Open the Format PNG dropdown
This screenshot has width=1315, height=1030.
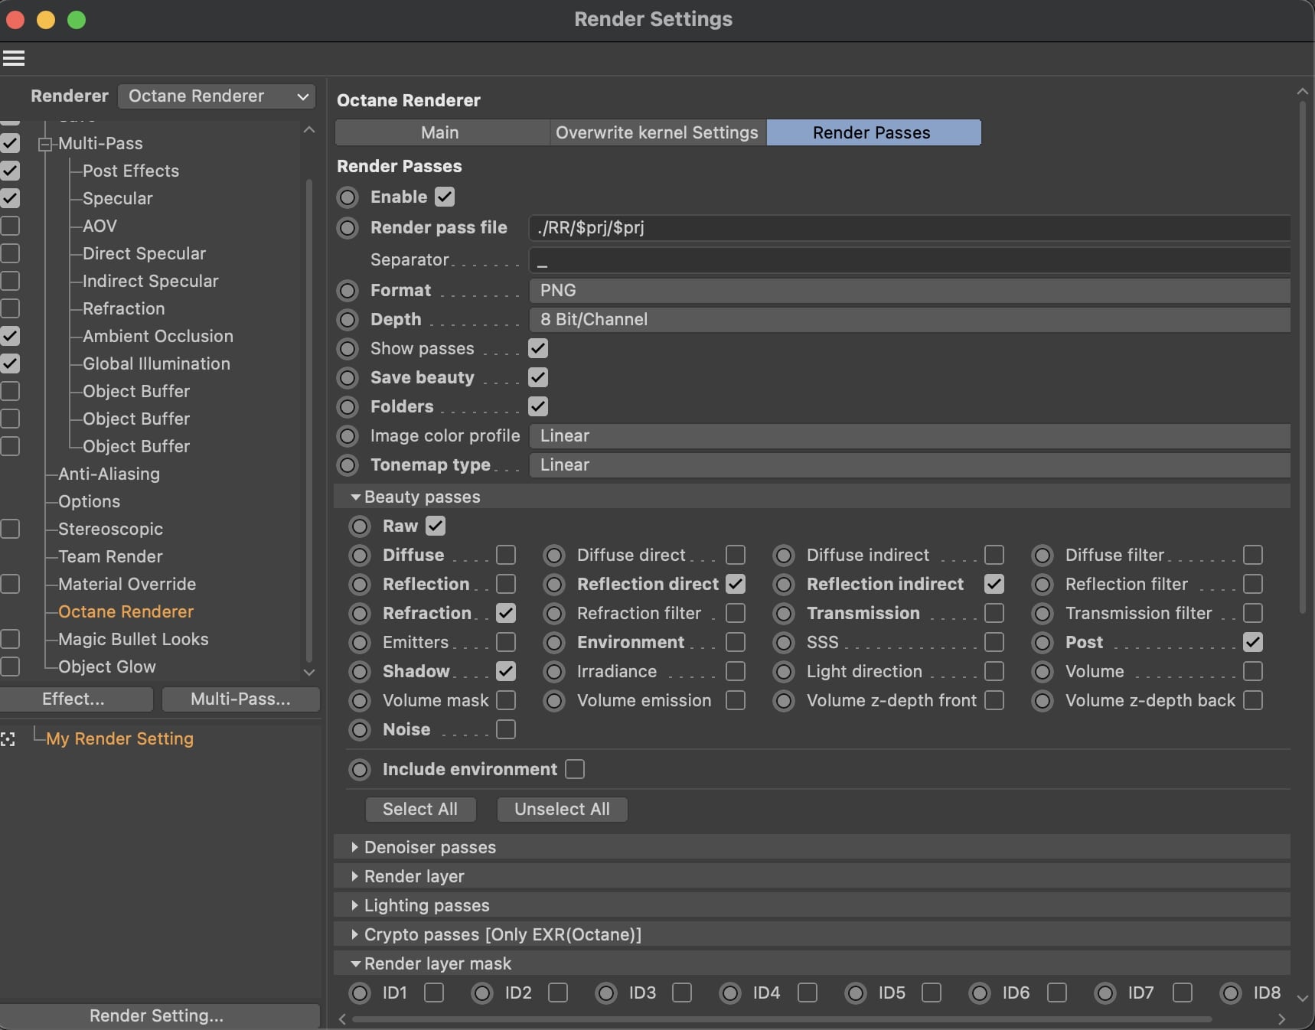click(909, 291)
